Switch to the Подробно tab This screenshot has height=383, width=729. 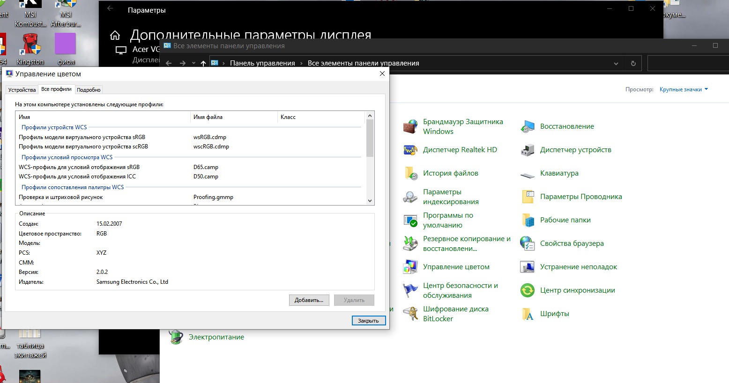coord(89,90)
